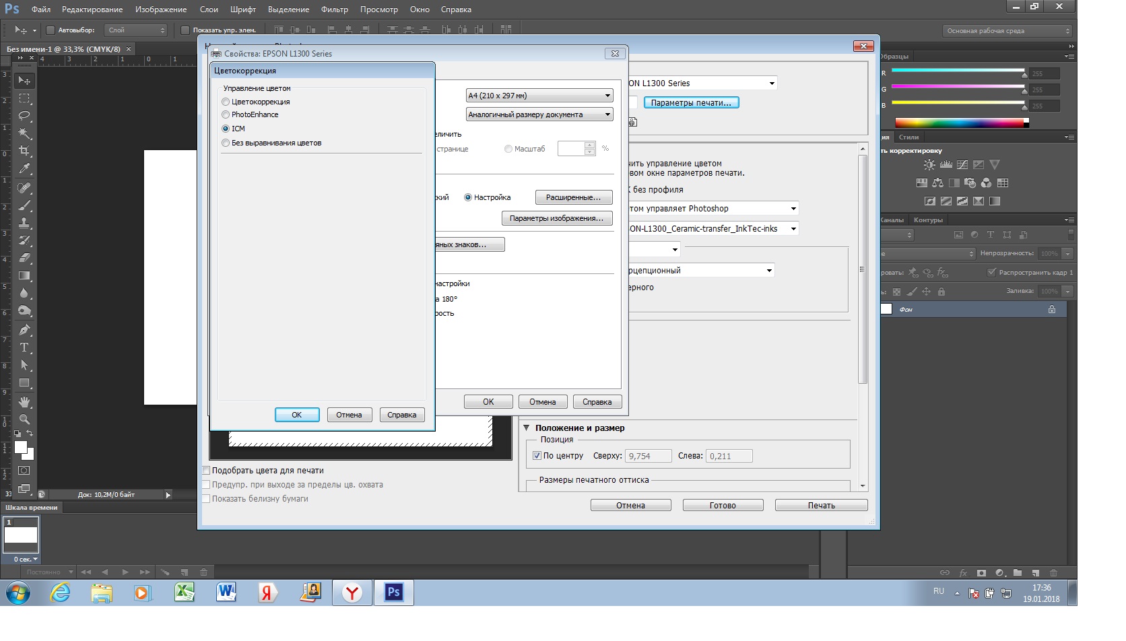Select the Цветокоррекция radio option
Image resolution: width=1126 pixels, height=641 pixels.
(x=226, y=102)
